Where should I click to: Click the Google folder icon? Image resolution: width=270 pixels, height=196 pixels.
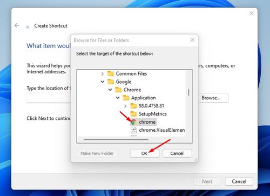click(111, 82)
